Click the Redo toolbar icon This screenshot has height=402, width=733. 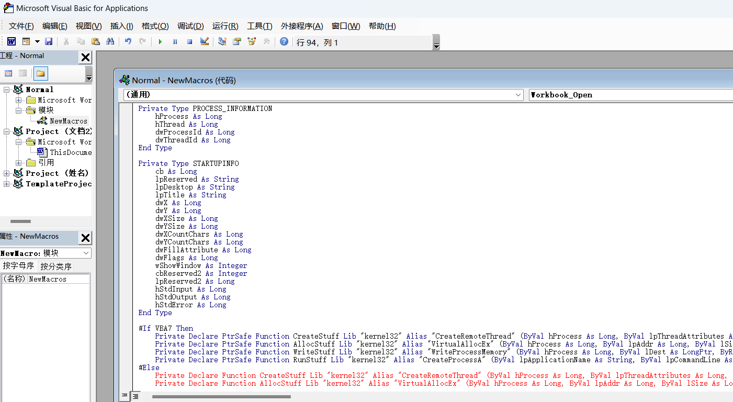click(x=142, y=41)
